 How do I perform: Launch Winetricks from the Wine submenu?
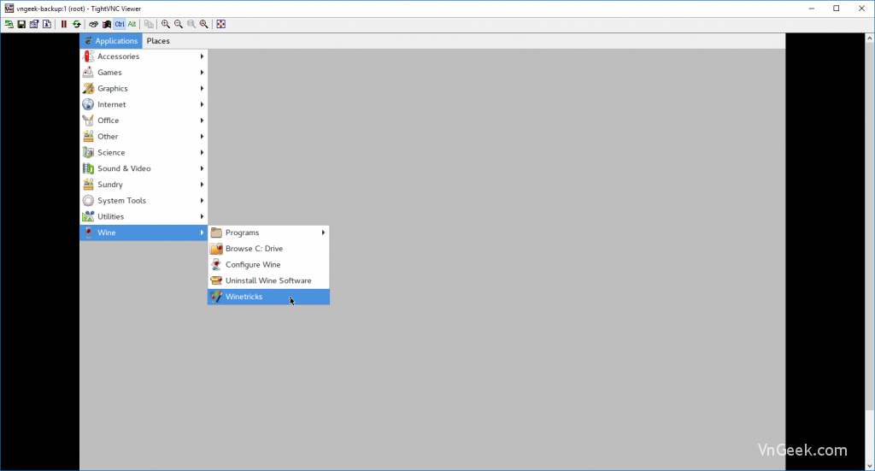point(268,297)
